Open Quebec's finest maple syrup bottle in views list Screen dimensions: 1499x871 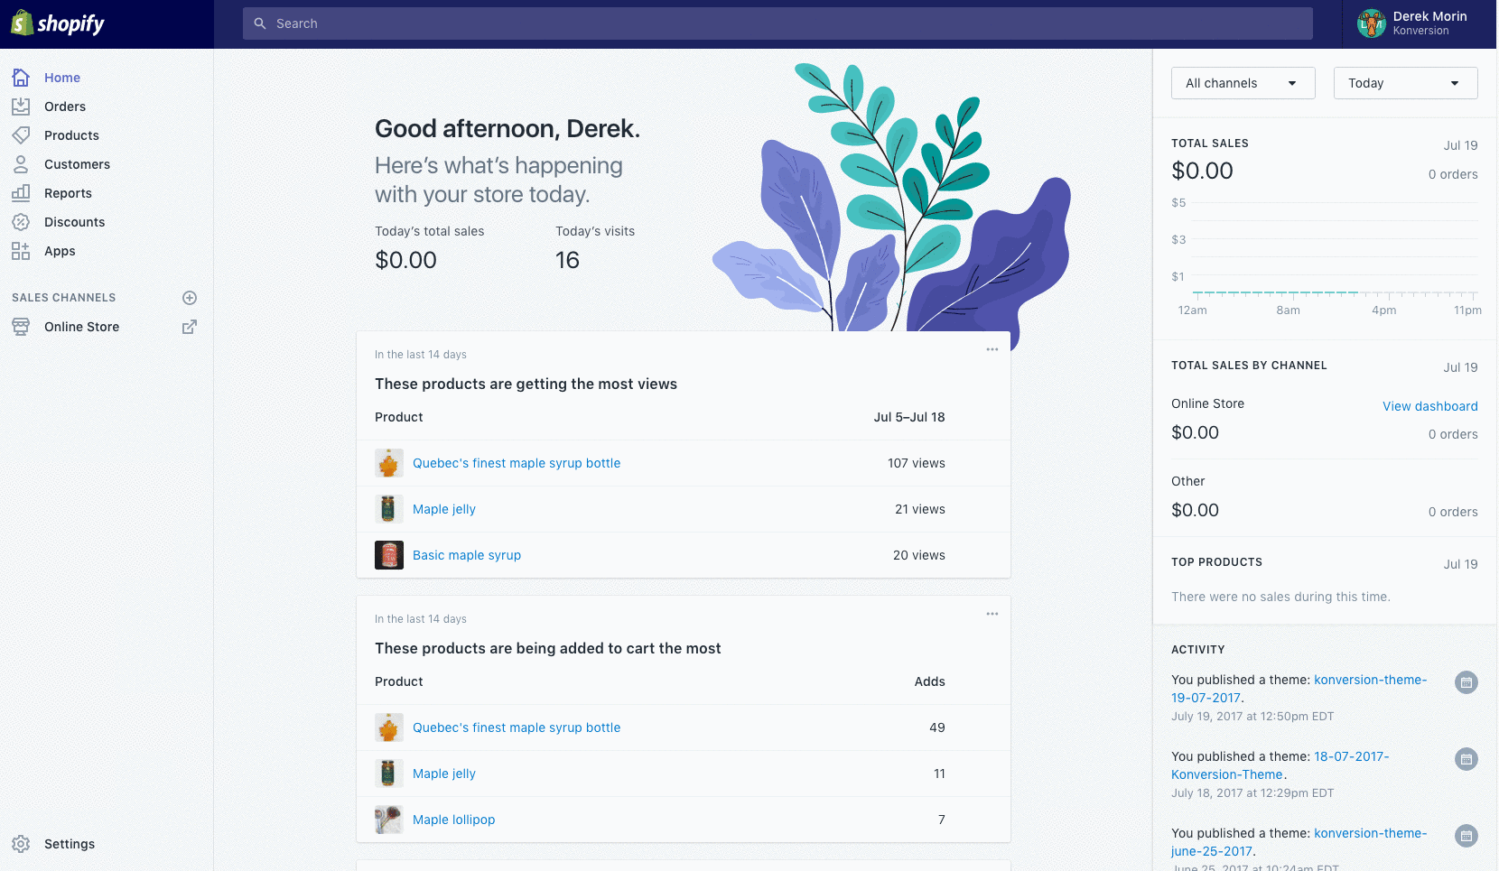[517, 463]
